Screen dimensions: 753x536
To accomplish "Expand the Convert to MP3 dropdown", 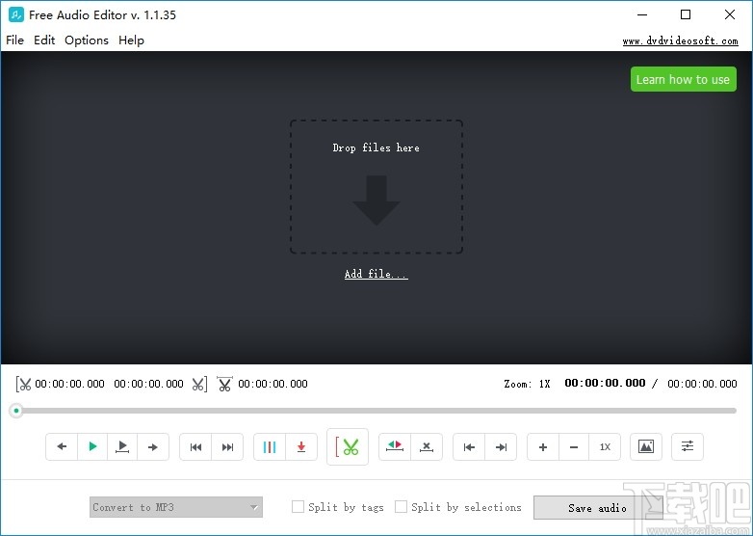I will click(x=176, y=507).
